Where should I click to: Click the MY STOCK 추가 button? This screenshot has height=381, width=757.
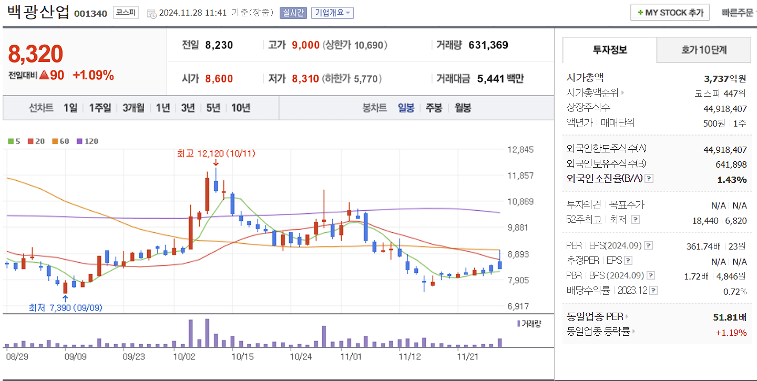click(669, 13)
